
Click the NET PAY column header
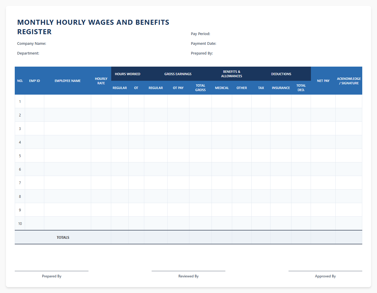click(x=323, y=81)
